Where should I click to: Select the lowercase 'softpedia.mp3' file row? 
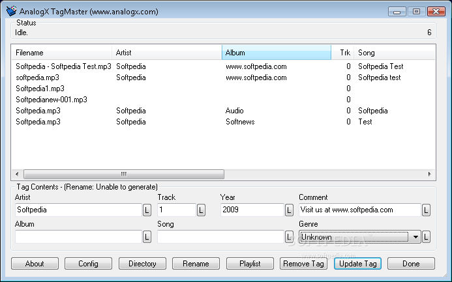pos(224,78)
